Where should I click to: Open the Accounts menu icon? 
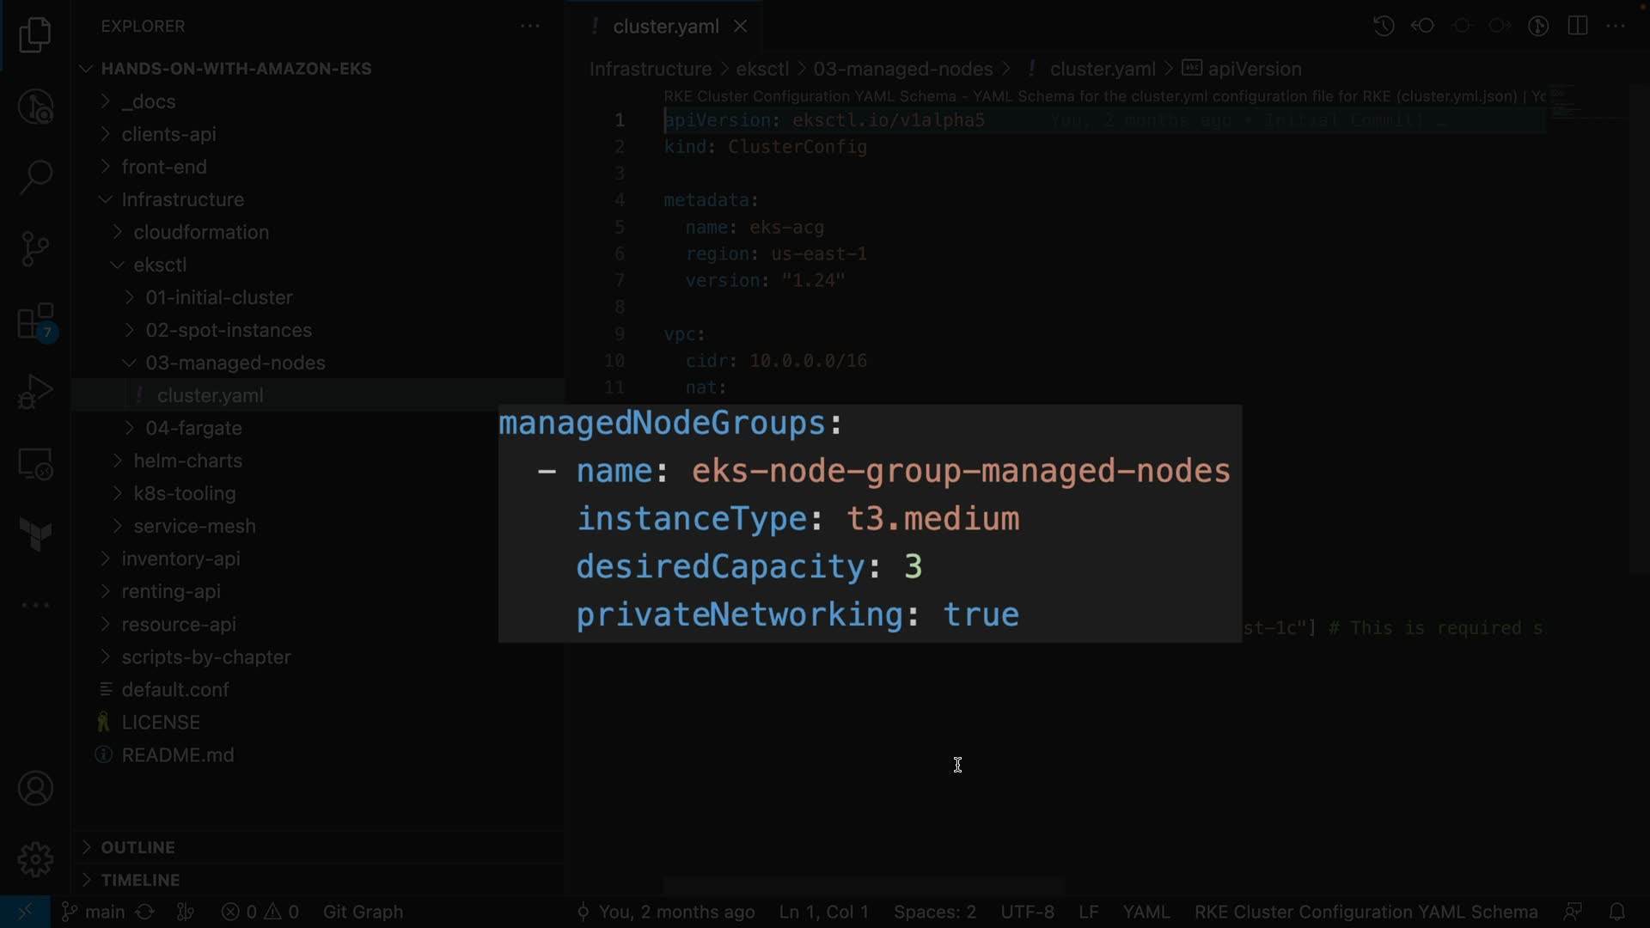[35, 789]
